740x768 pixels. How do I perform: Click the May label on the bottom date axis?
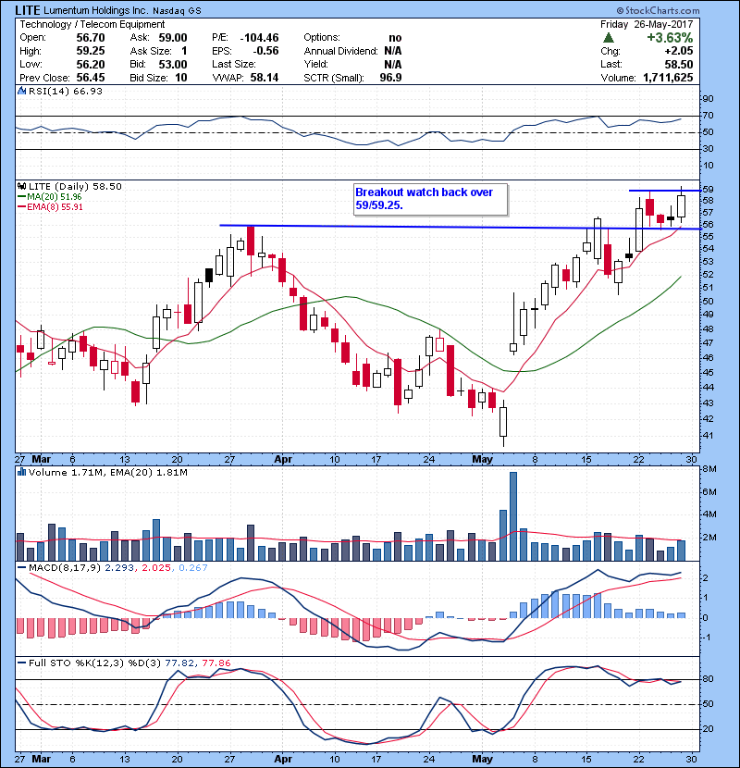point(483,759)
